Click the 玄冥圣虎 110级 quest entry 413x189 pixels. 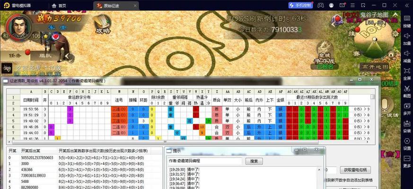[x=38, y=67]
